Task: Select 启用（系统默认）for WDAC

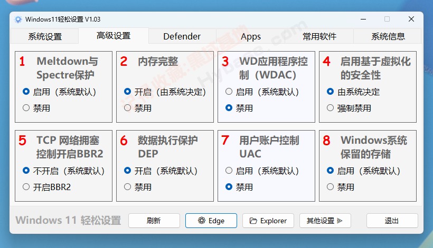Action: (262, 92)
